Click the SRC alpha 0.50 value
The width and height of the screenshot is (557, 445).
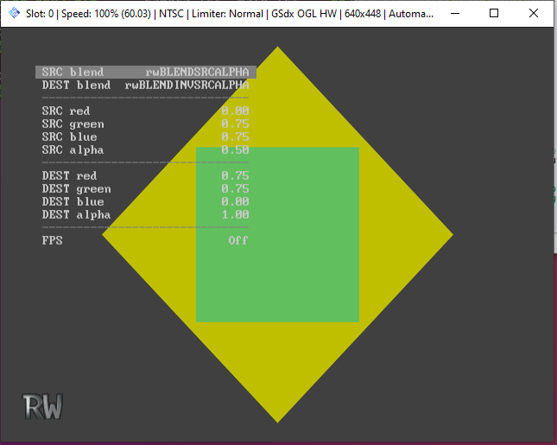pyautogui.click(x=235, y=150)
